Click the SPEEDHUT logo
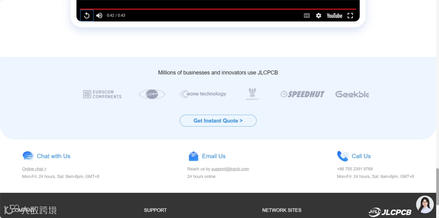The image size is (439, 218). pos(302,94)
